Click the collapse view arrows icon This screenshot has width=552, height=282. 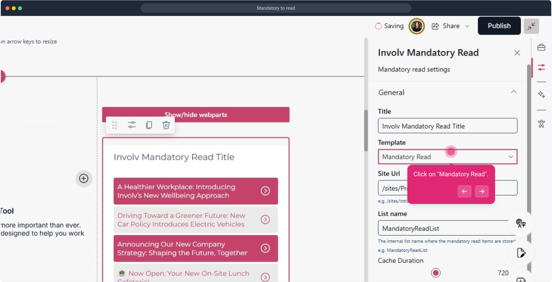point(531,26)
